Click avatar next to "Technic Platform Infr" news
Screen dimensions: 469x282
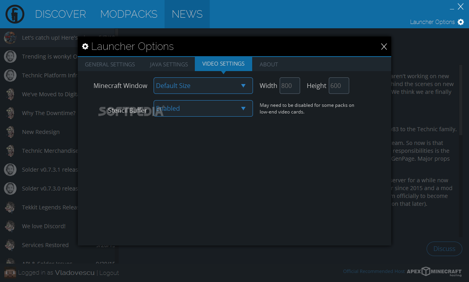click(x=10, y=75)
